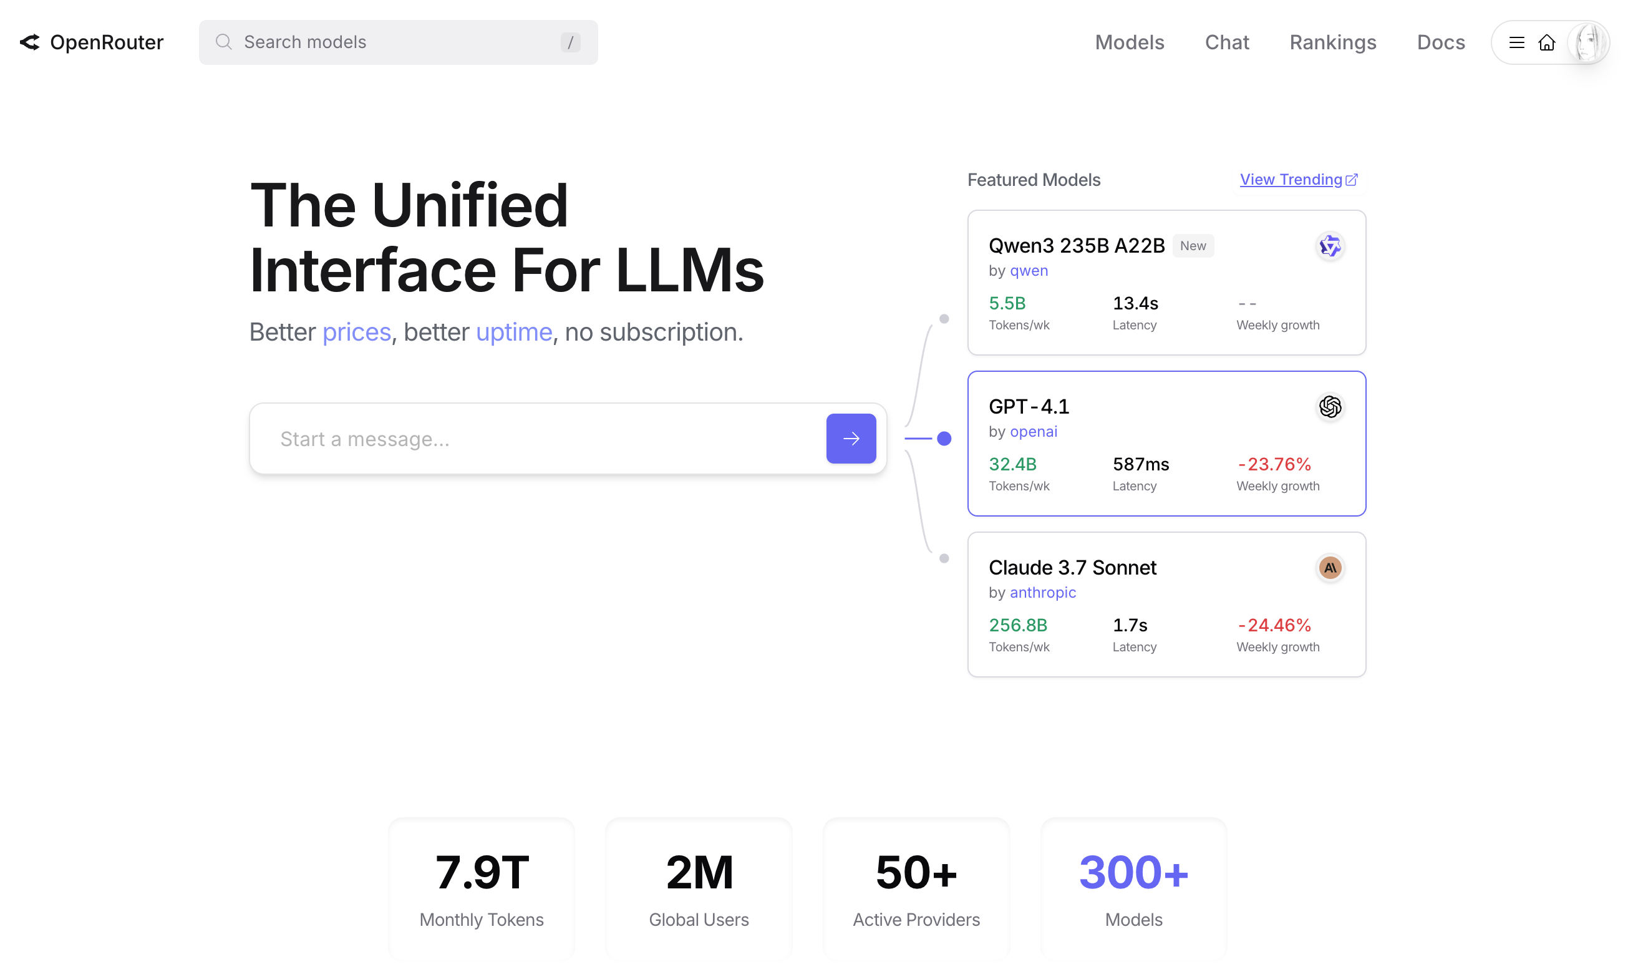
Task: Focus the Start a message field
Action: pyautogui.click(x=534, y=439)
